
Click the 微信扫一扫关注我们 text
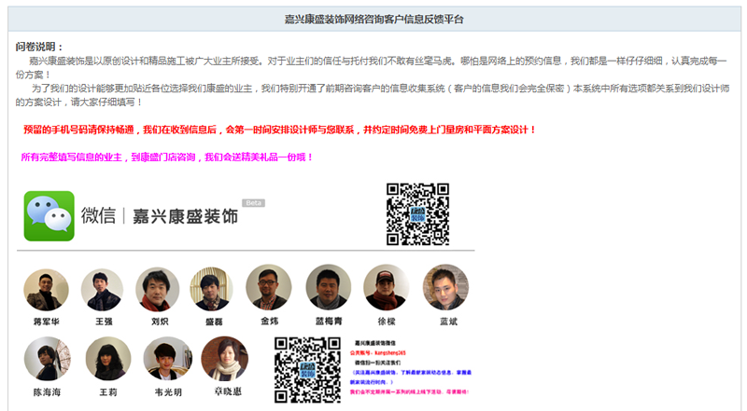378,363
